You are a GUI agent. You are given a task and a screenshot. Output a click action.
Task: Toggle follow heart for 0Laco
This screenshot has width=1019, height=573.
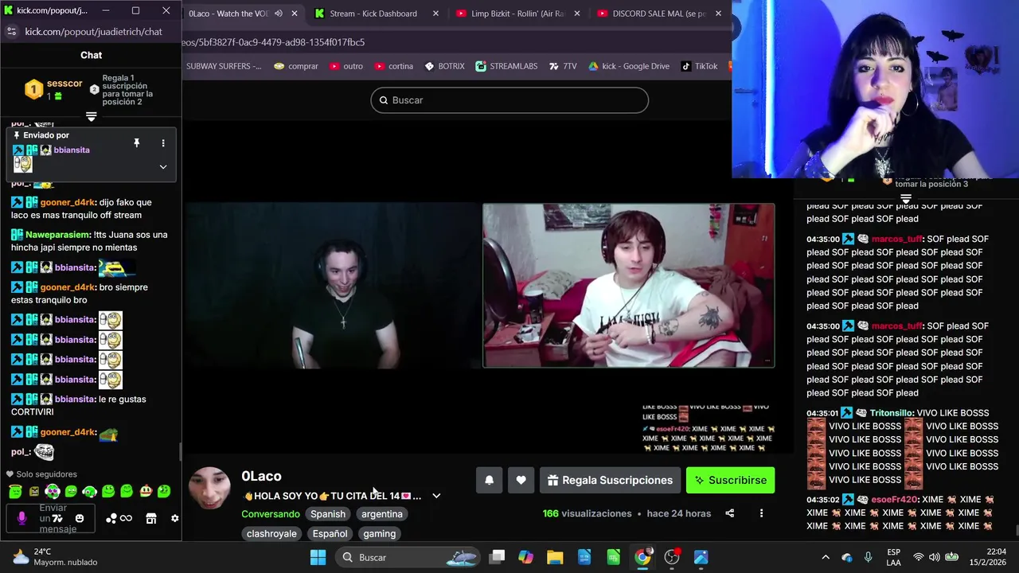coord(521,480)
